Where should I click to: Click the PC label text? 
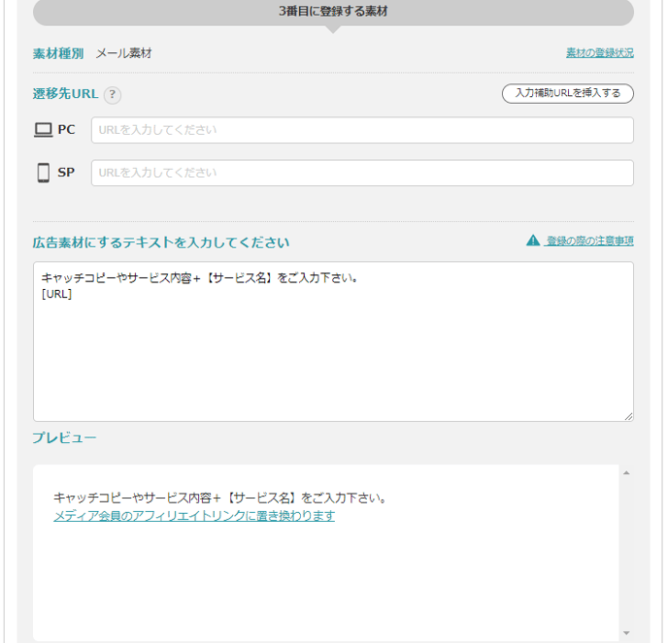point(66,129)
